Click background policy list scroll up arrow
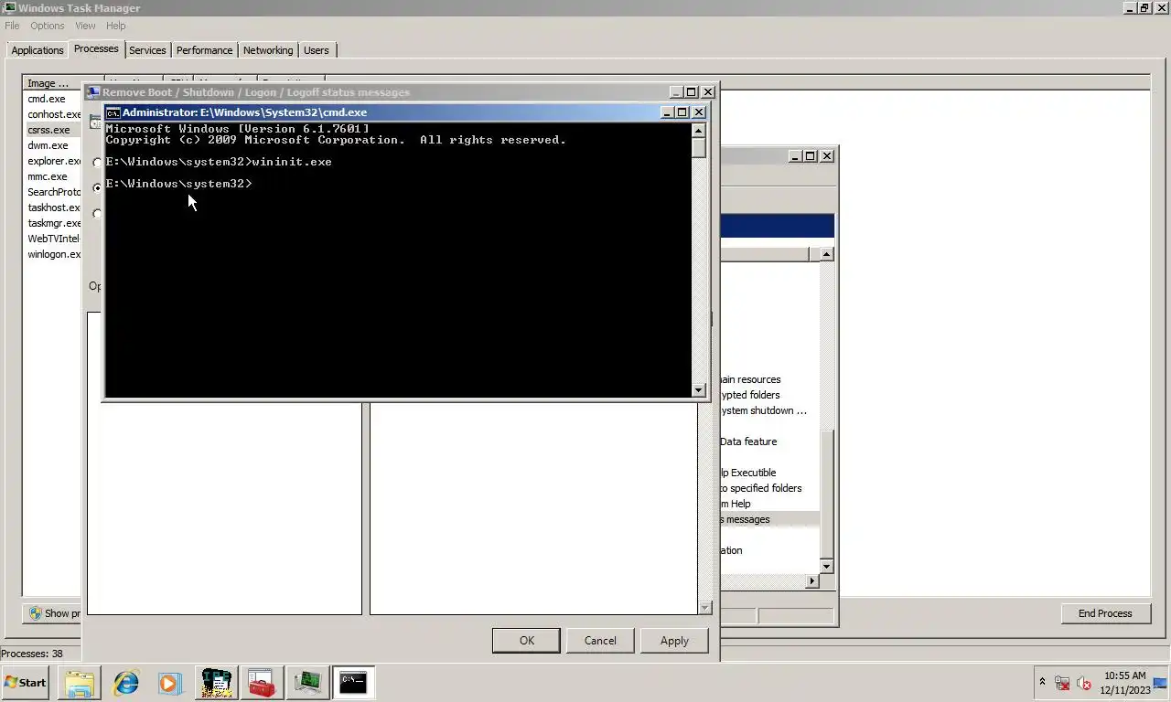The width and height of the screenshot is (1171, 702). click(x=826, y=254)
